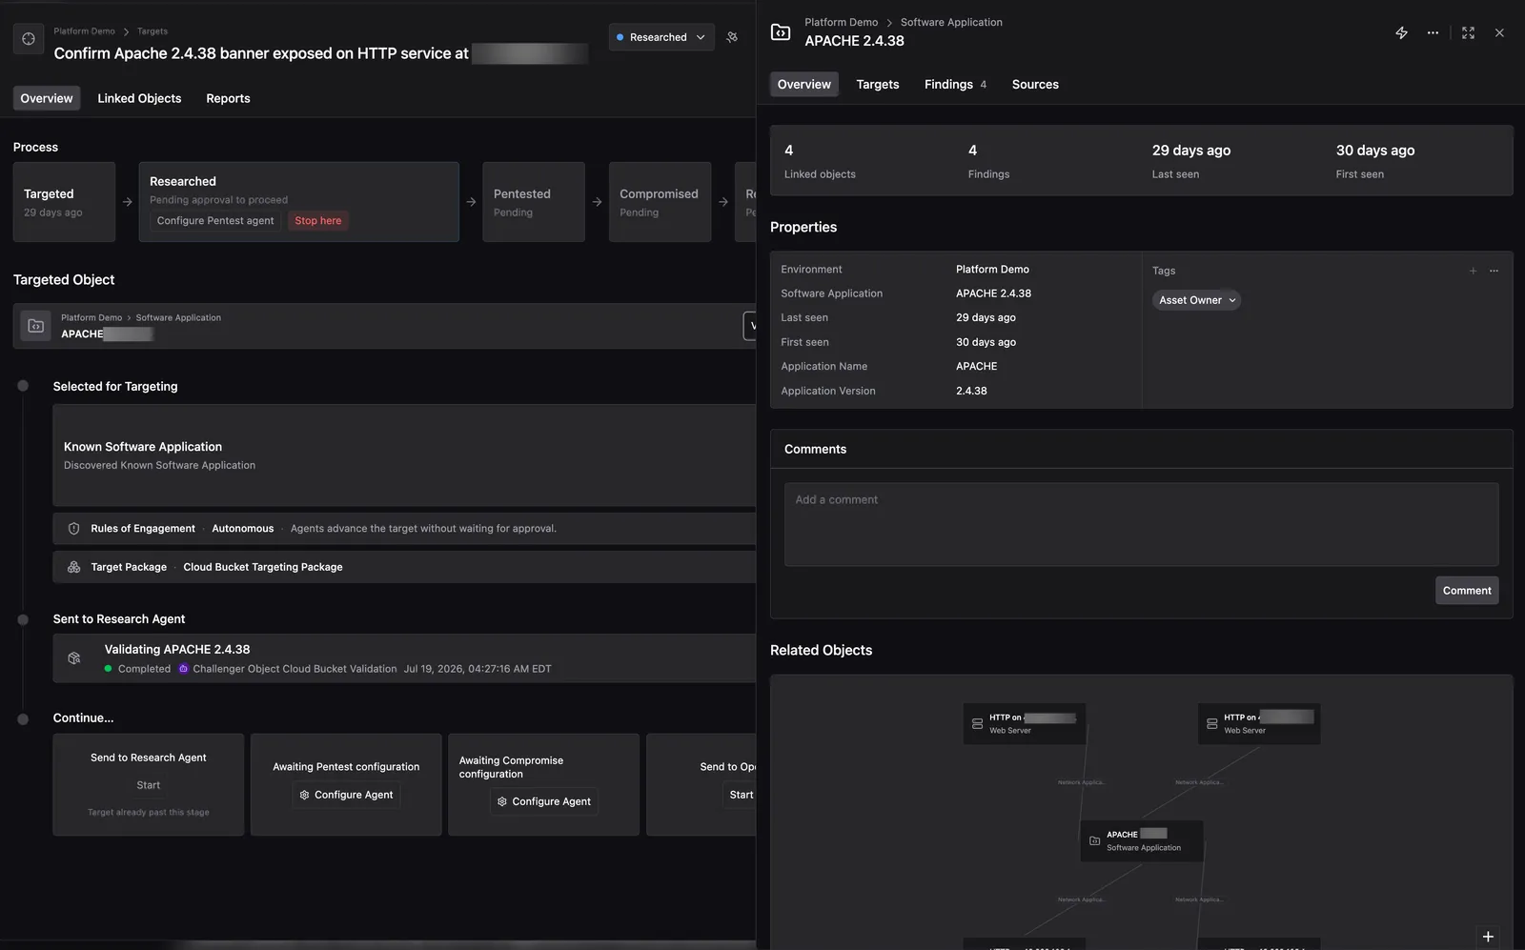Image resolution: width=1525 pixels, height=950 pixels.
Task: Open the three-dot more options menu
Action: pos(1433,32)
